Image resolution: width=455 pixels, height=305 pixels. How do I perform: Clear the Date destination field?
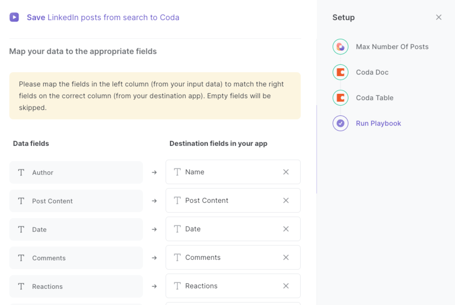(x=286, y=229)
